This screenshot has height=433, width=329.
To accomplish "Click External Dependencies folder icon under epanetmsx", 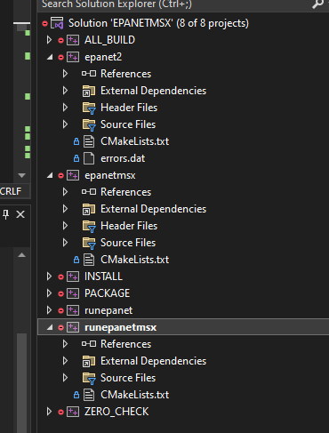I will [x=89, y=209].
